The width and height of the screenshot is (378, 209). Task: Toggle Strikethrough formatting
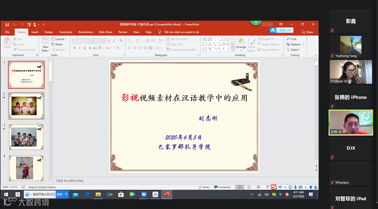(x=95, y=48)
